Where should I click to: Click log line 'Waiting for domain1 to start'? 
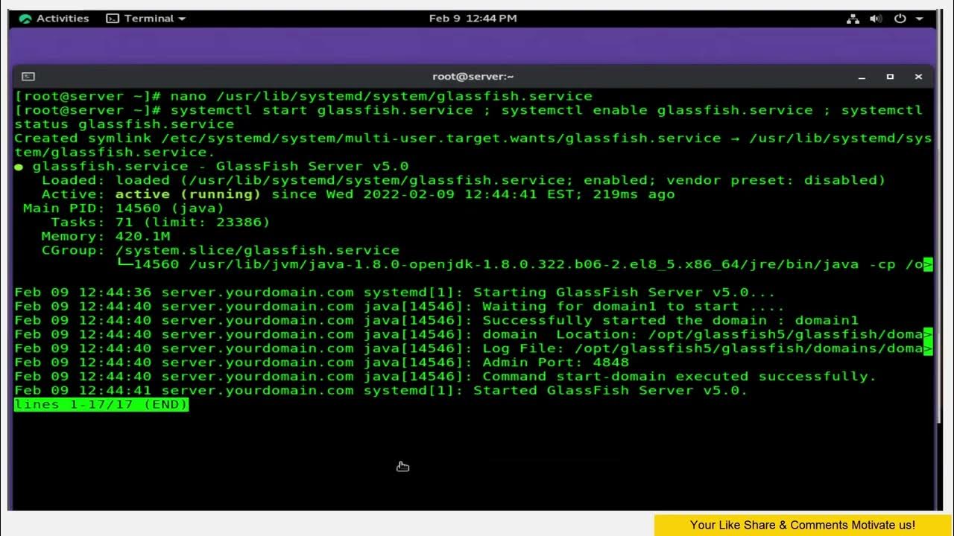(399, 307)
